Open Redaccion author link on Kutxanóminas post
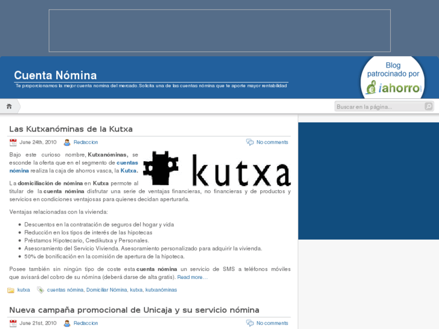The height and width of the screenshot is (329, 439). pos(86,142)
